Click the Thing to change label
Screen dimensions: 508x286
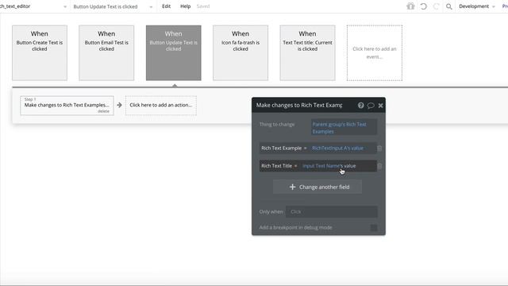(277, 124)
